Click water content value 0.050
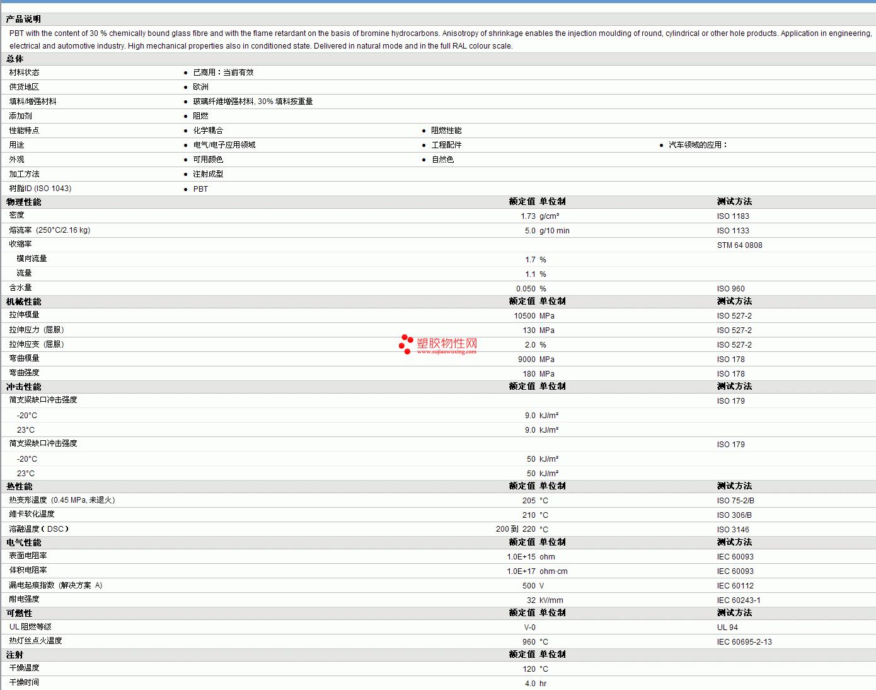This screenshot has width=876, height=690. pos(526,289)
